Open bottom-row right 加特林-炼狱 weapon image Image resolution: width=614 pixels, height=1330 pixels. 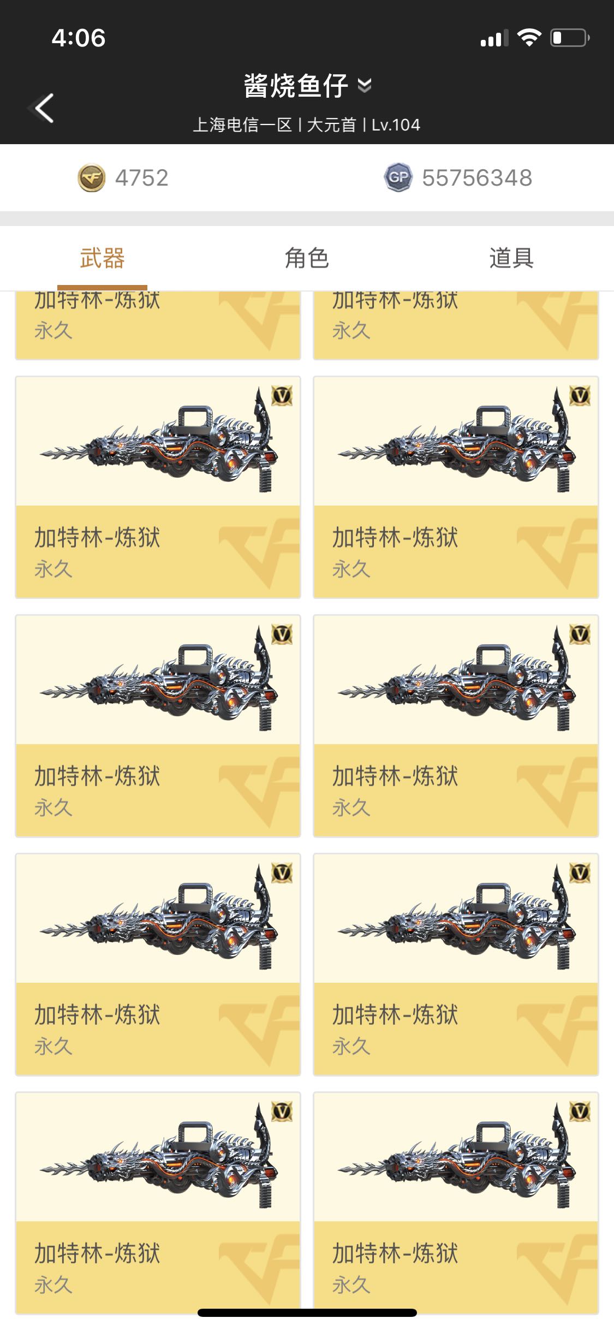[x=456, y=1157]
